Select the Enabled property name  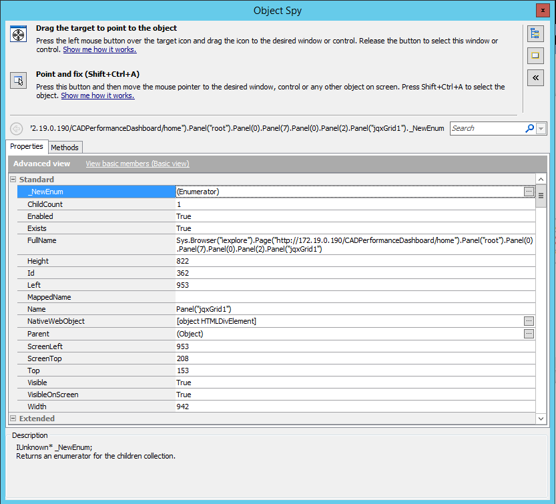click(40, 216)
